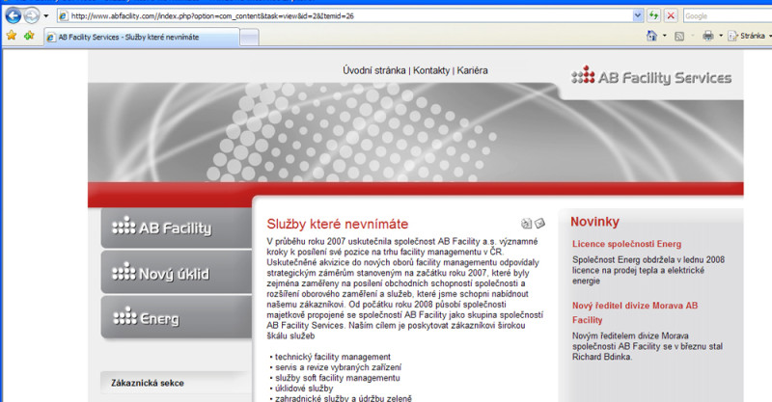Expand the Home button dropdown arrow
The width and height of the screenshot is (772, 402).
click(x=665, y=36)
